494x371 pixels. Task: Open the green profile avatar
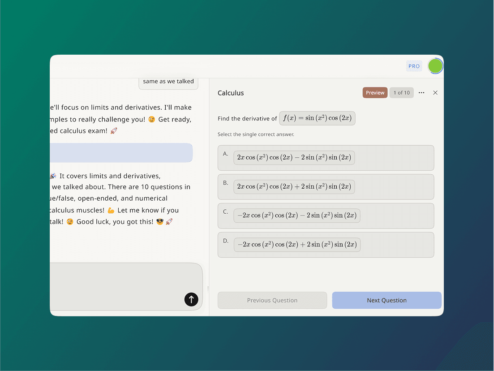click(435, 65)
